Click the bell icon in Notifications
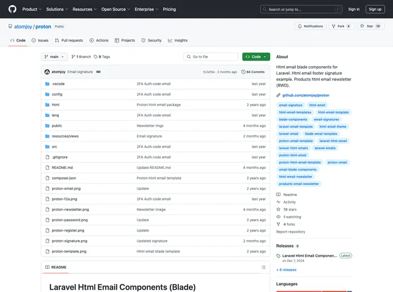 tap(299, 26)
